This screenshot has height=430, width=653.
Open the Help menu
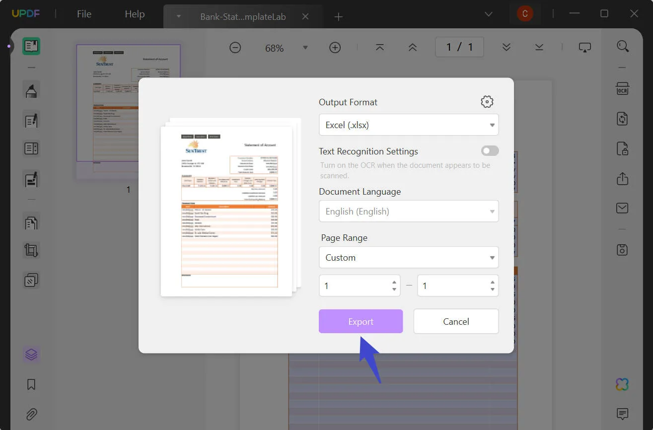pyautogui.click(x=135, y=14)
